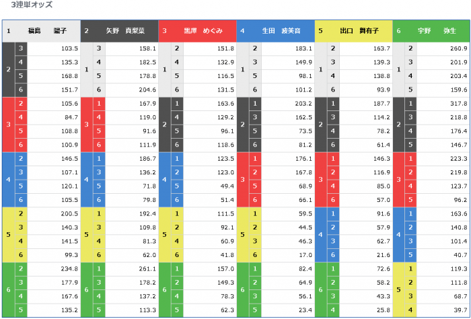Click the red 黒澤 めぐみ header cell
Screen dimensions: 471x319
pos(197,31)
